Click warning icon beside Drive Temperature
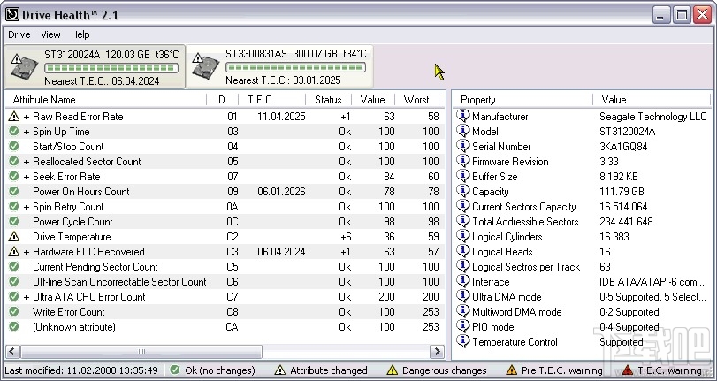The height and width of the screenshot is (381, 717). (13, 237)
